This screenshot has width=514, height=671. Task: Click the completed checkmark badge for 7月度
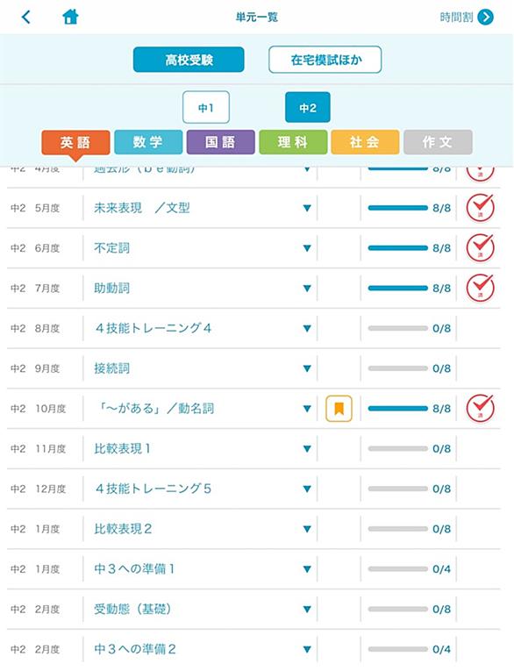pyautogui.click(x=480, y=288)
